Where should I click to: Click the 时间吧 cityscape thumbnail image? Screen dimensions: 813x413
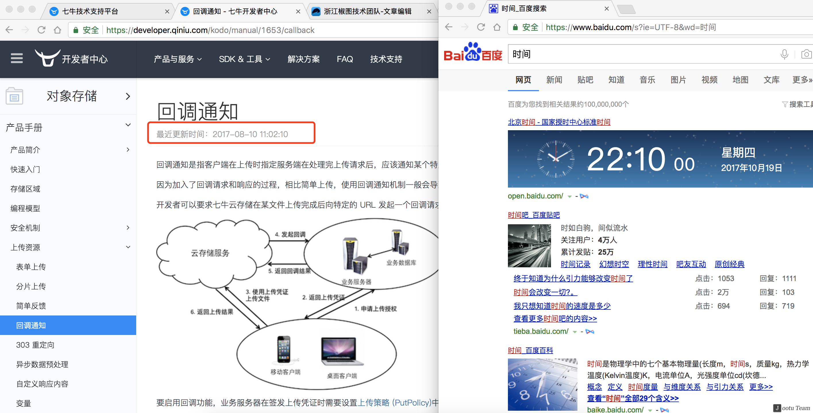coord(529,246)
